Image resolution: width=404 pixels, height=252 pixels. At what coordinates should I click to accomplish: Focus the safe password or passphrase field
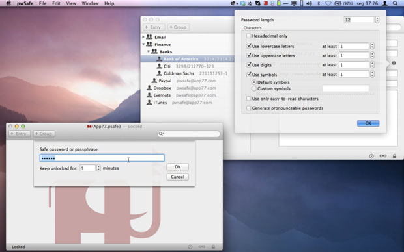coord(102,158)
